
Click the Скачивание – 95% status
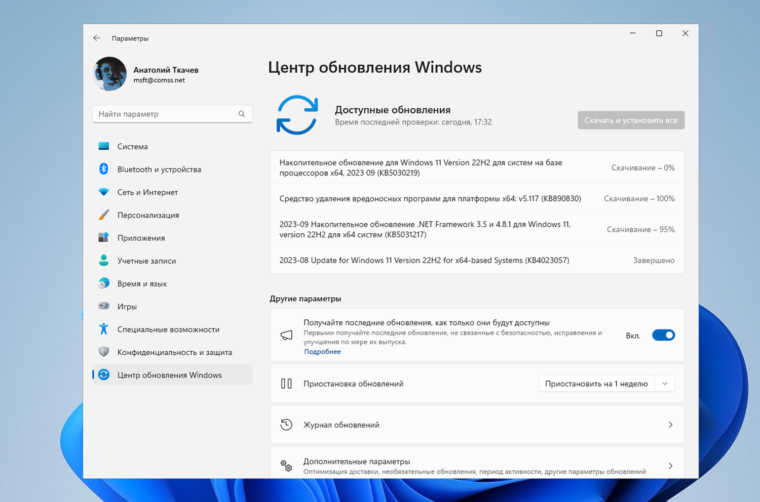[641, 229]
